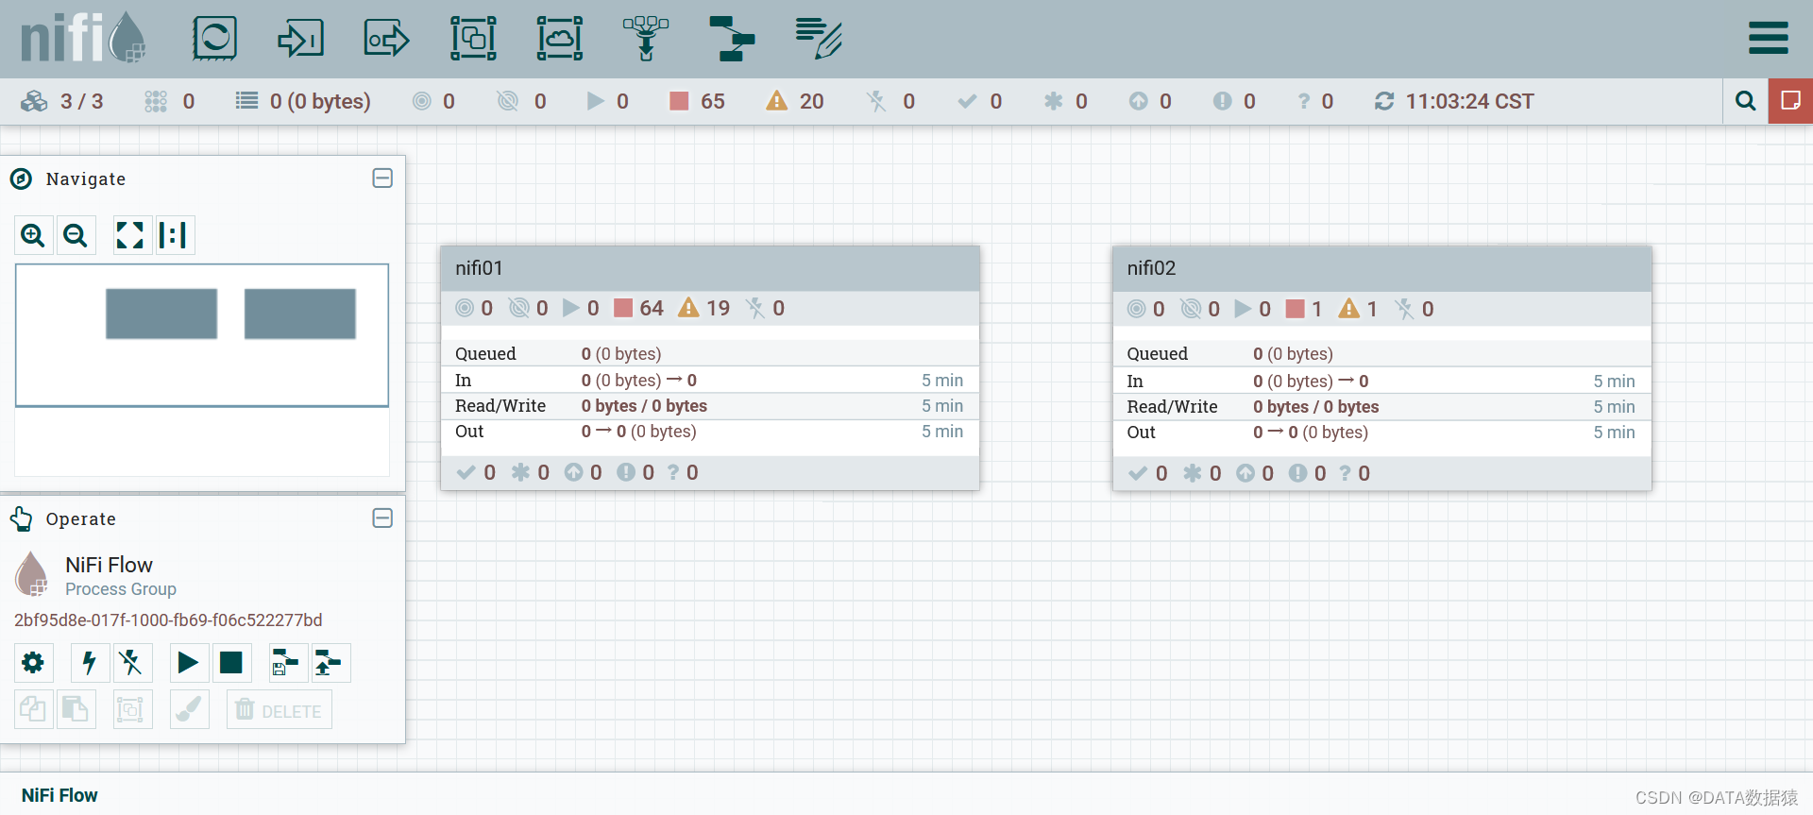The image size is (1813, 815).
Task: Select the Template toolbar icon
Action: [x=733, y=39]
